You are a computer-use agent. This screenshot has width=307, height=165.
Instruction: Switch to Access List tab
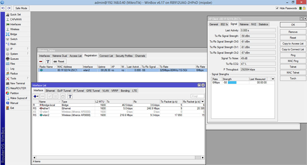coord(75,56)
